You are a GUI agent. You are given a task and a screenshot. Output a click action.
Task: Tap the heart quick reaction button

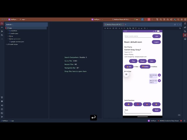click(x=138, y=104)
